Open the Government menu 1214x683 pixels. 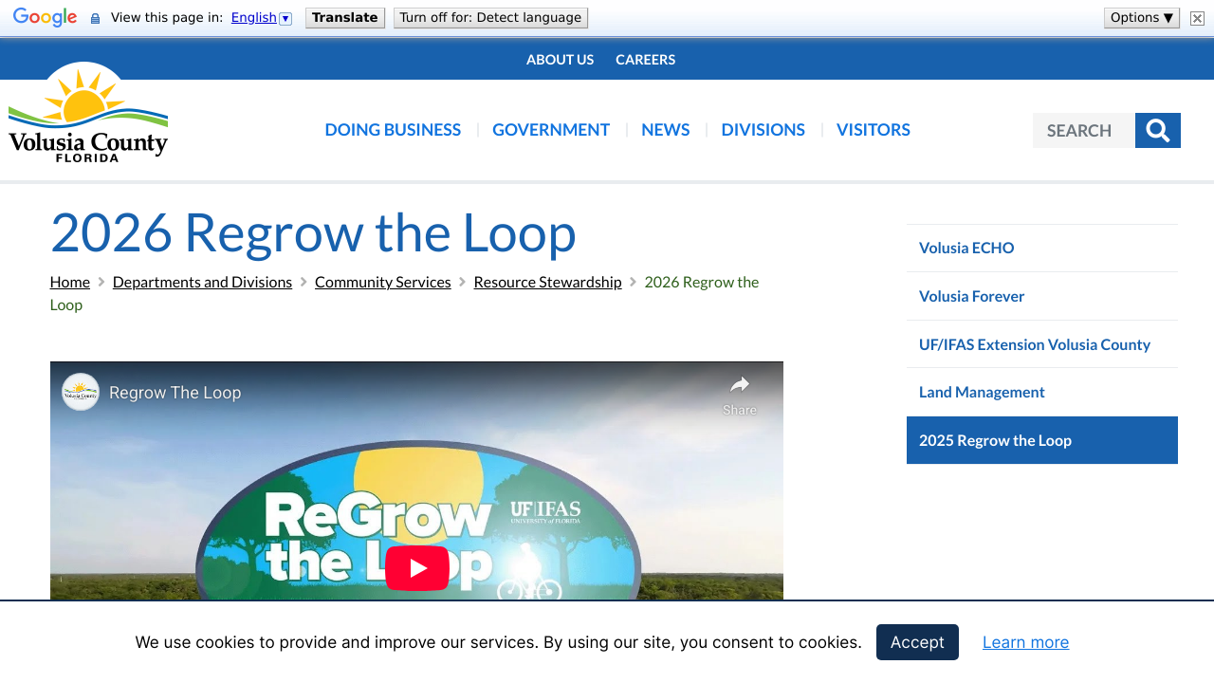pos(550,130)
